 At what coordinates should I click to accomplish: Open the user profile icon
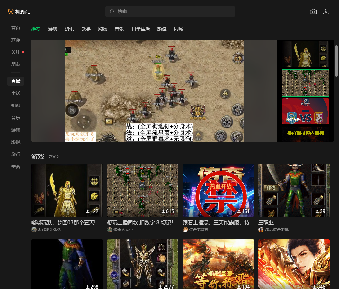(326, 12)
